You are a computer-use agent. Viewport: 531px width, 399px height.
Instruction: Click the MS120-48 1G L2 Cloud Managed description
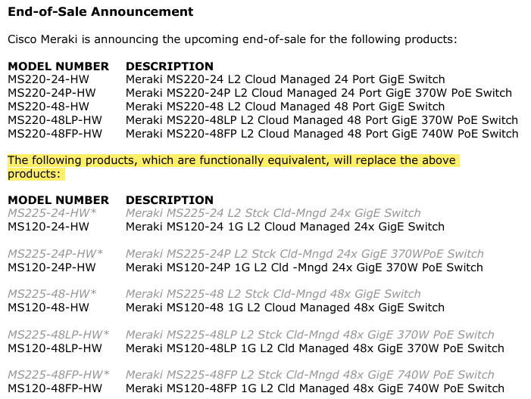[285, 308]
